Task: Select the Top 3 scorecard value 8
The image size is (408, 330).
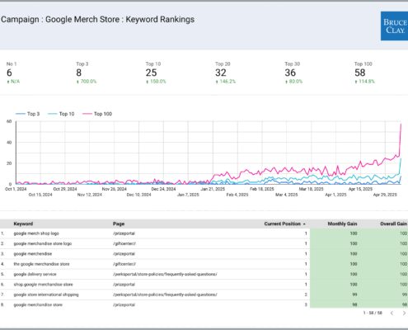Action: [79, 73]
